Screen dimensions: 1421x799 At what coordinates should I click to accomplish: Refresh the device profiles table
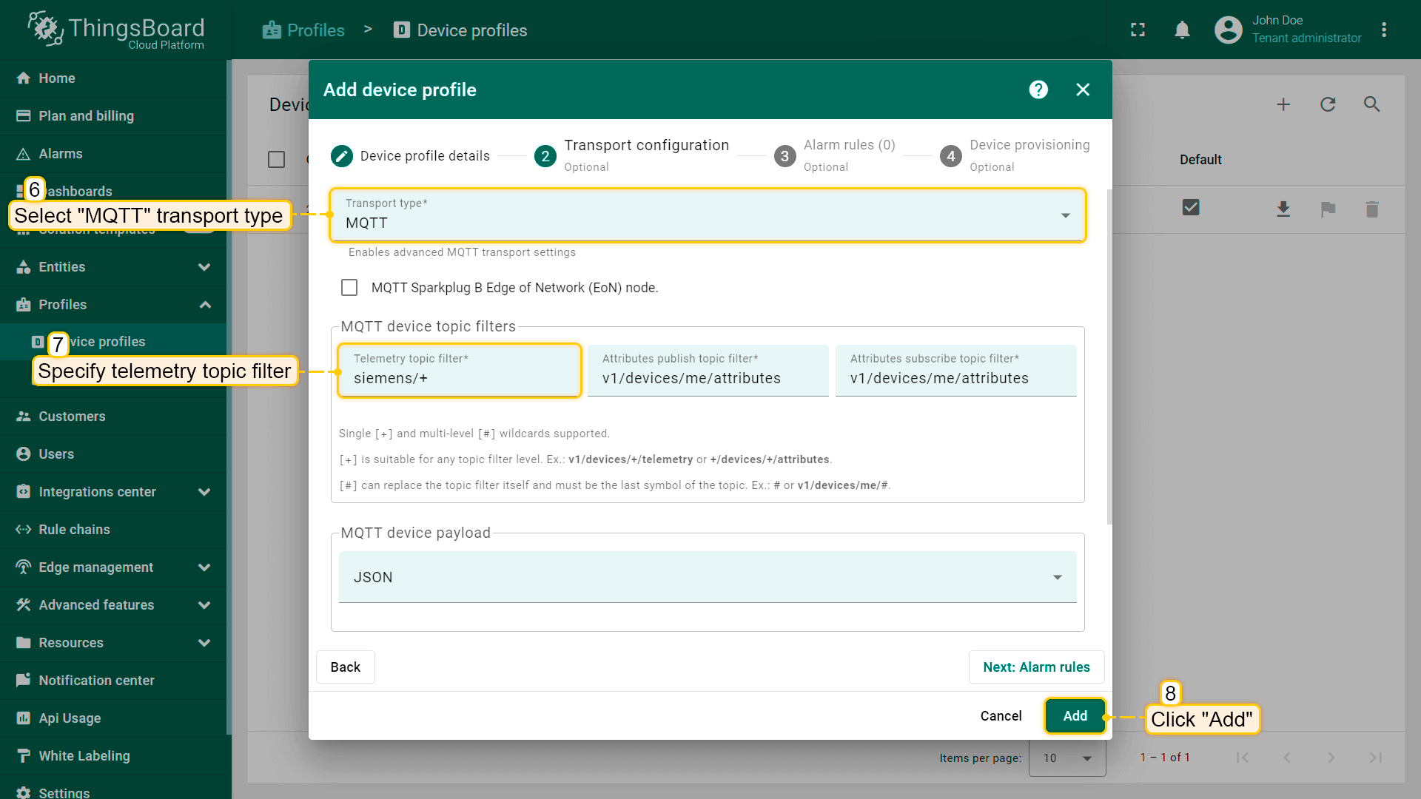[x=1328, y=104]
